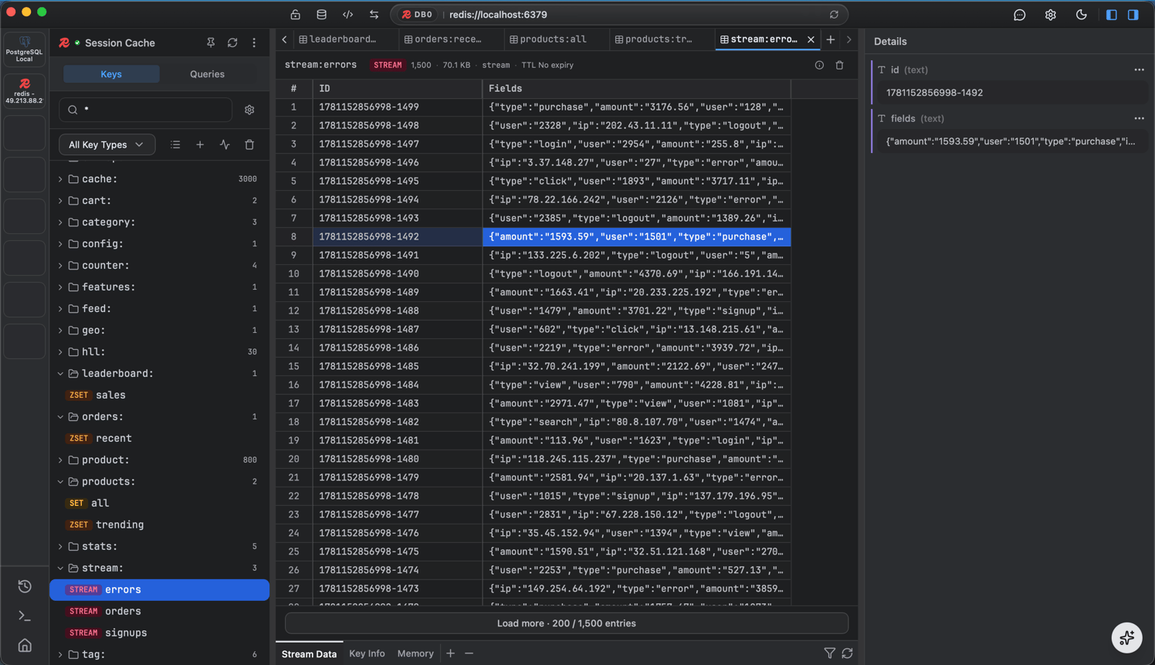Toggle the key list view icon
Viewport: 1155px width, 665px height.
tap(175, 144)
